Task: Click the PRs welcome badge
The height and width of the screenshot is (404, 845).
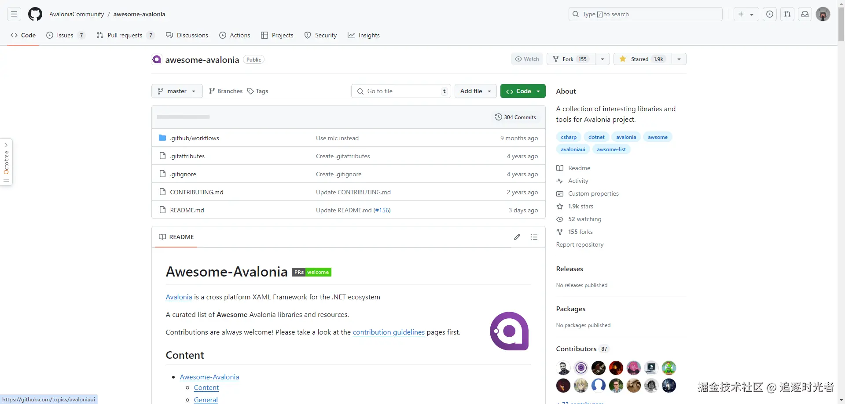Action: [x=312, y=272]
